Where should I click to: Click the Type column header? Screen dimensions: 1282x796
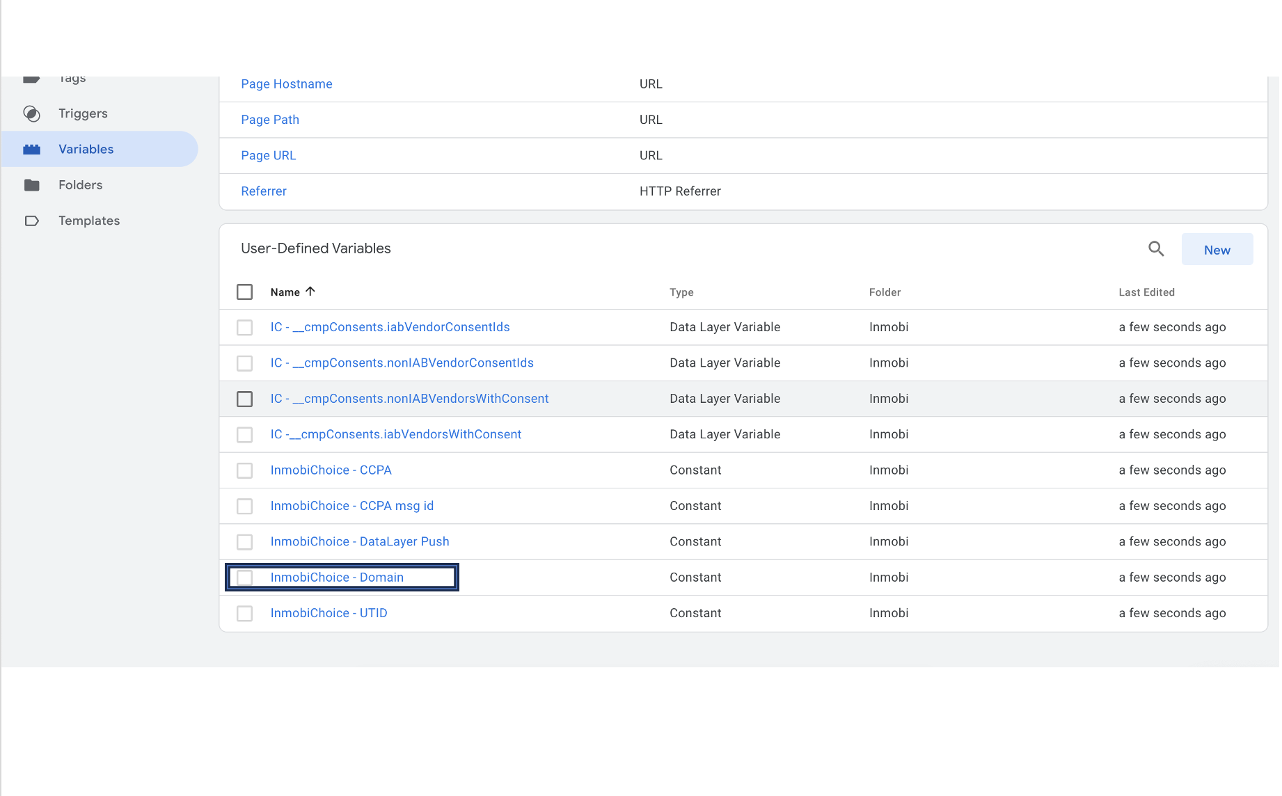[x=681, y=292]
